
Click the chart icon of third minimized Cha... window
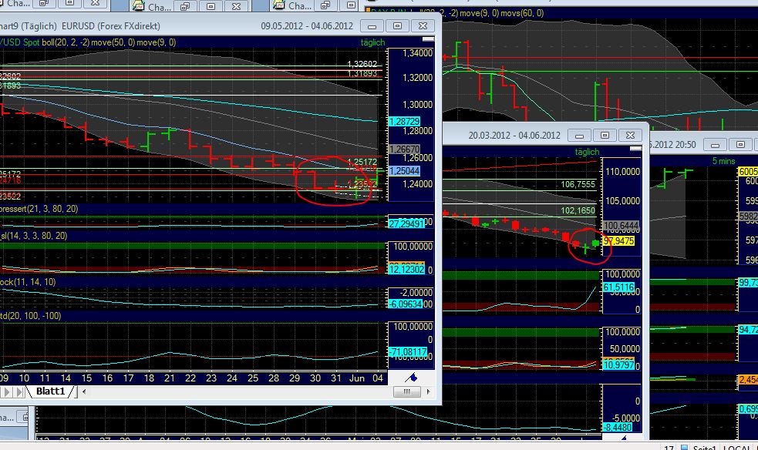point(279,5)
